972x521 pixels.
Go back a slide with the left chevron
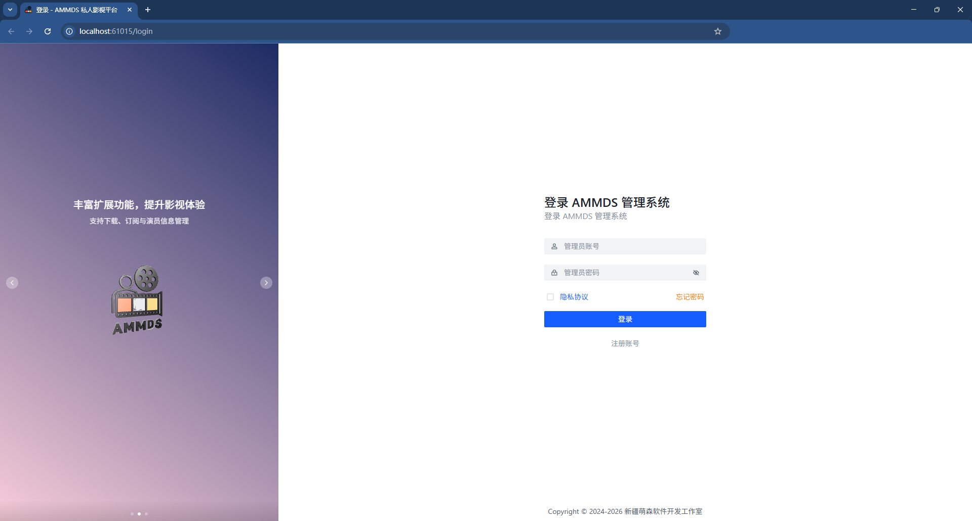12,282
